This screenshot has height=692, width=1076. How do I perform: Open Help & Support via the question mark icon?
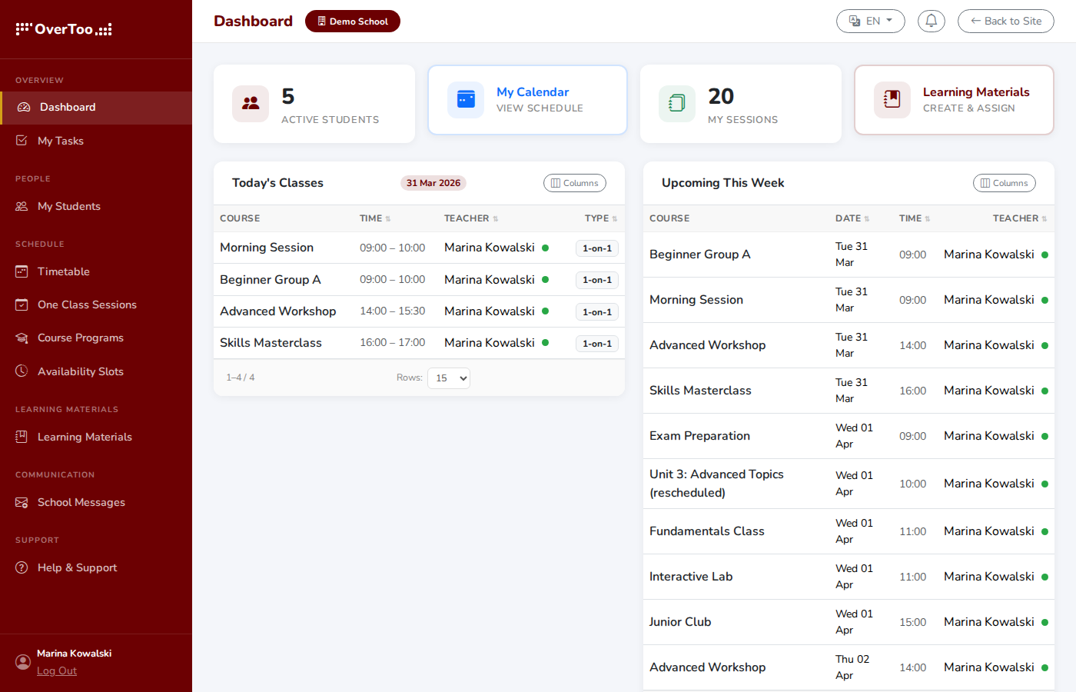pos(21,567)
